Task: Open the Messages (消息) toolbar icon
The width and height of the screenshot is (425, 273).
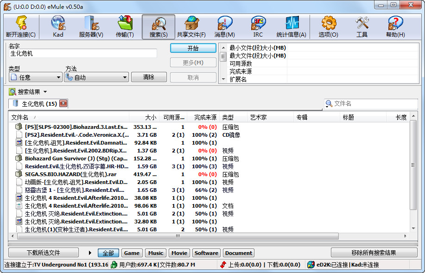Action: pos(225,26)
